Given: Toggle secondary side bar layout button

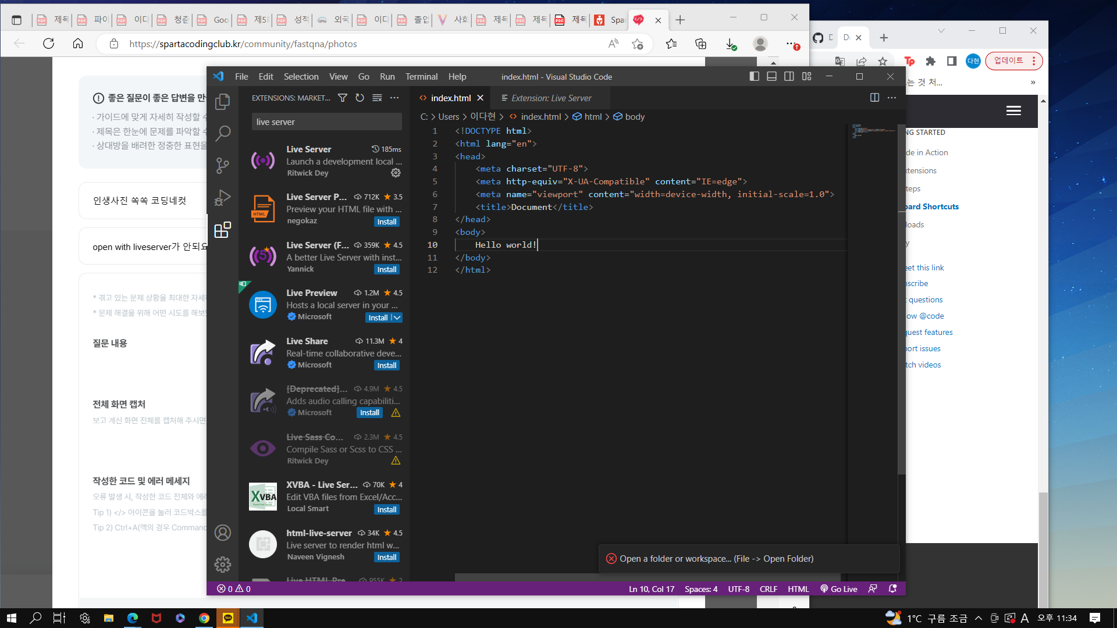Looking at the screenshot, I should coord(789,76).
